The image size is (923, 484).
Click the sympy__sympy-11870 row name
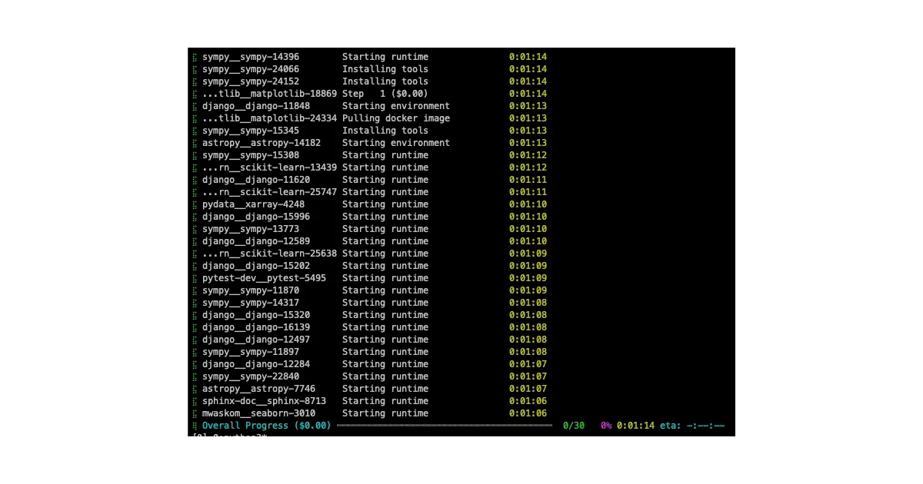pyautogui.click(x=251, y=290)
